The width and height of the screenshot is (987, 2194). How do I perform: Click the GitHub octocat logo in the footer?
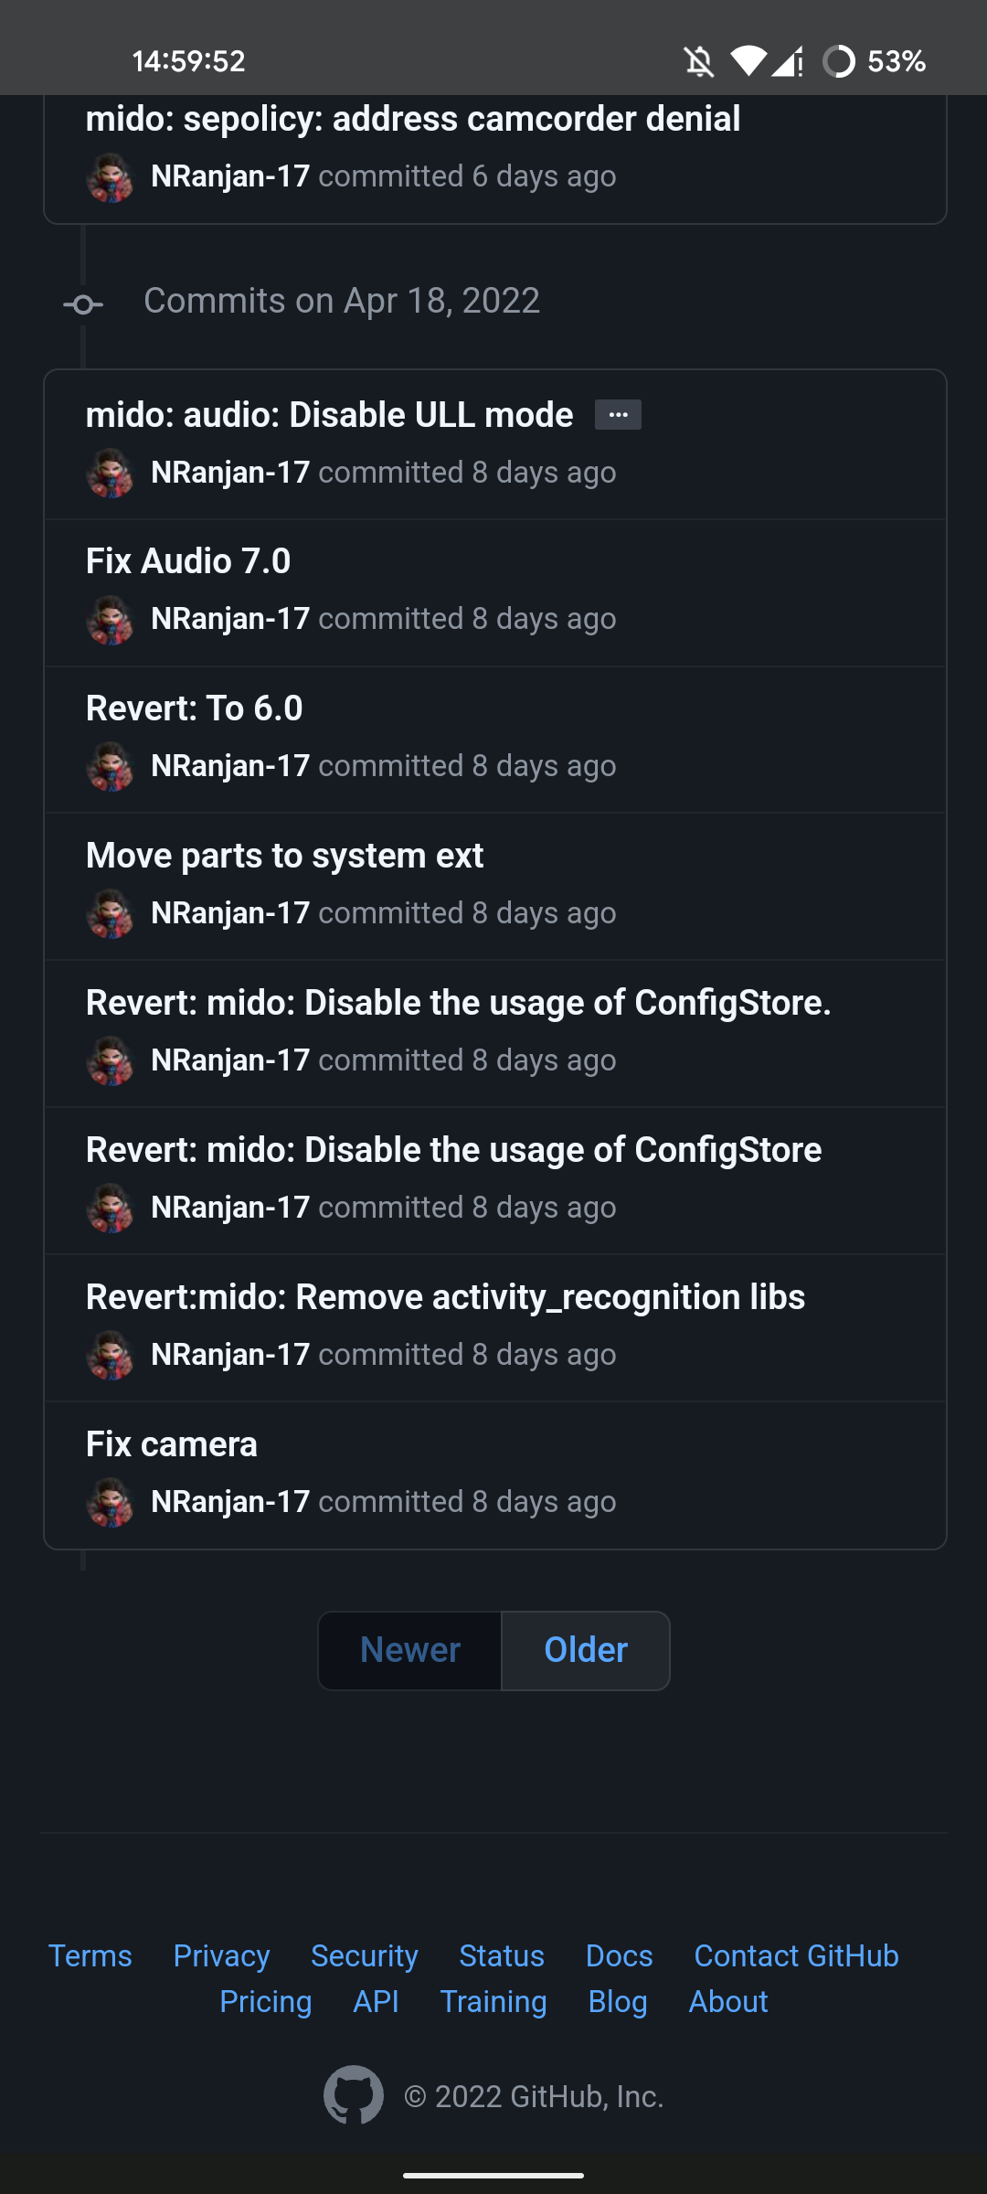point(355,2096)
